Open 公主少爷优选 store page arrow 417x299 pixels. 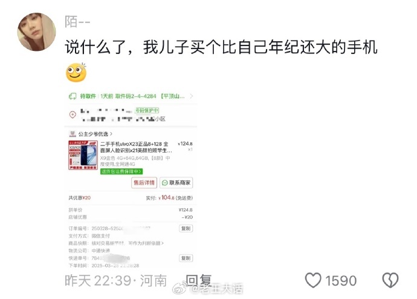click(111, 134)
